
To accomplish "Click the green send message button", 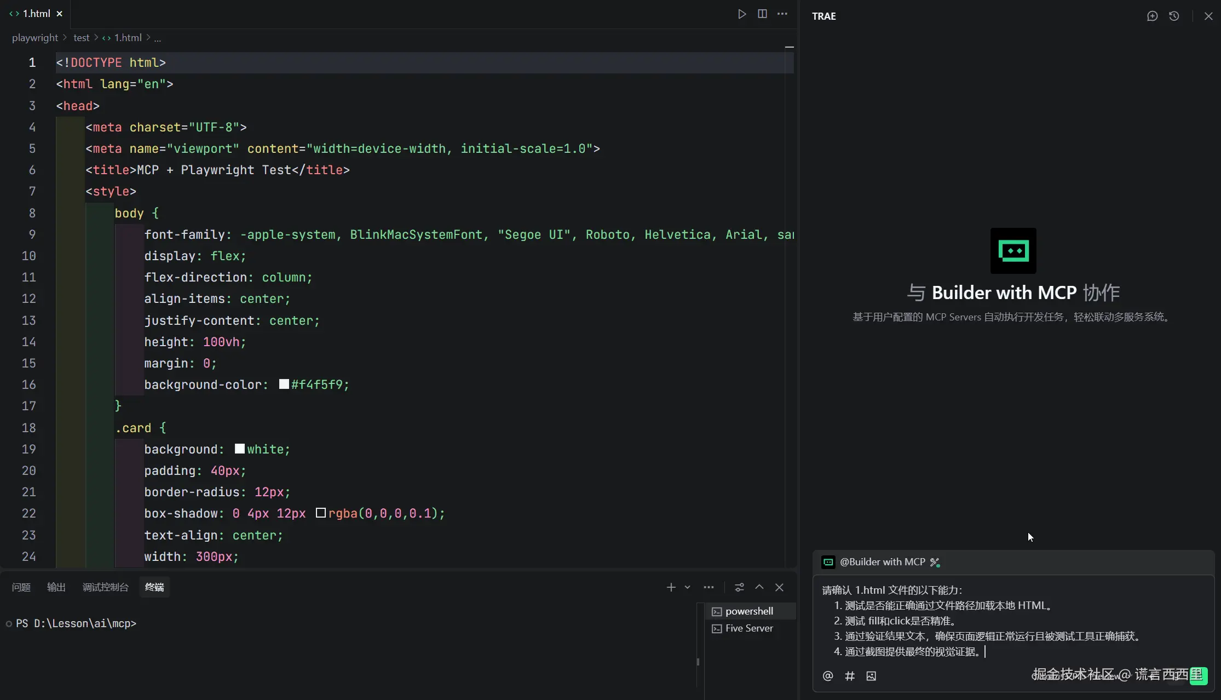I will [1199, 675].
